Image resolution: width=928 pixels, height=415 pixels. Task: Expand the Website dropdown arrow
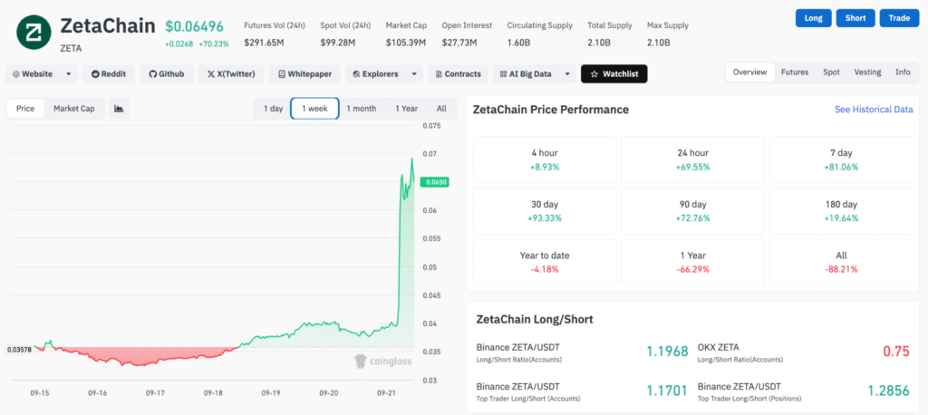[x=69, y=74]
